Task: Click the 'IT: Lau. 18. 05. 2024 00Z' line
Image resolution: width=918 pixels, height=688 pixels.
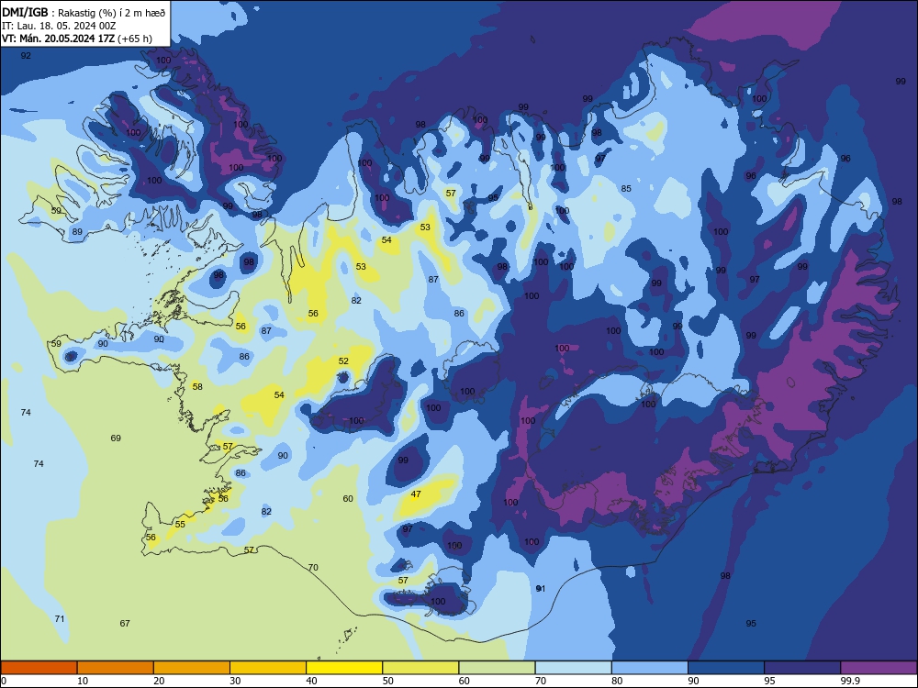Action: (59, 26)
